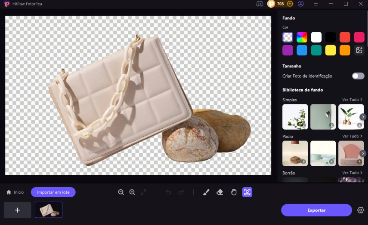Expand Pódio with Ver Tudo

[352, 136]
